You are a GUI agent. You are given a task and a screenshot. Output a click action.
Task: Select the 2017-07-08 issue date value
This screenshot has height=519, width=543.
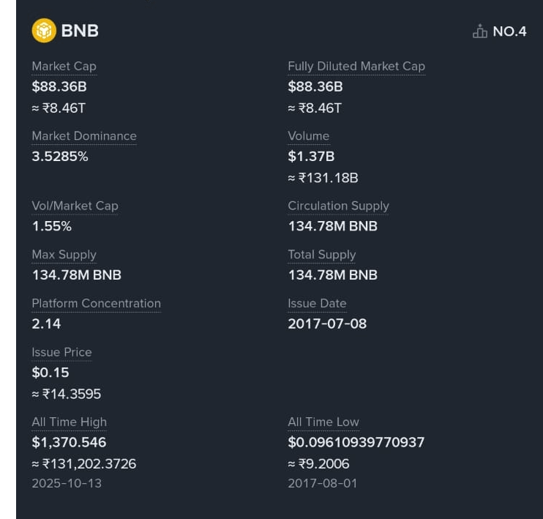coord(327,324)
